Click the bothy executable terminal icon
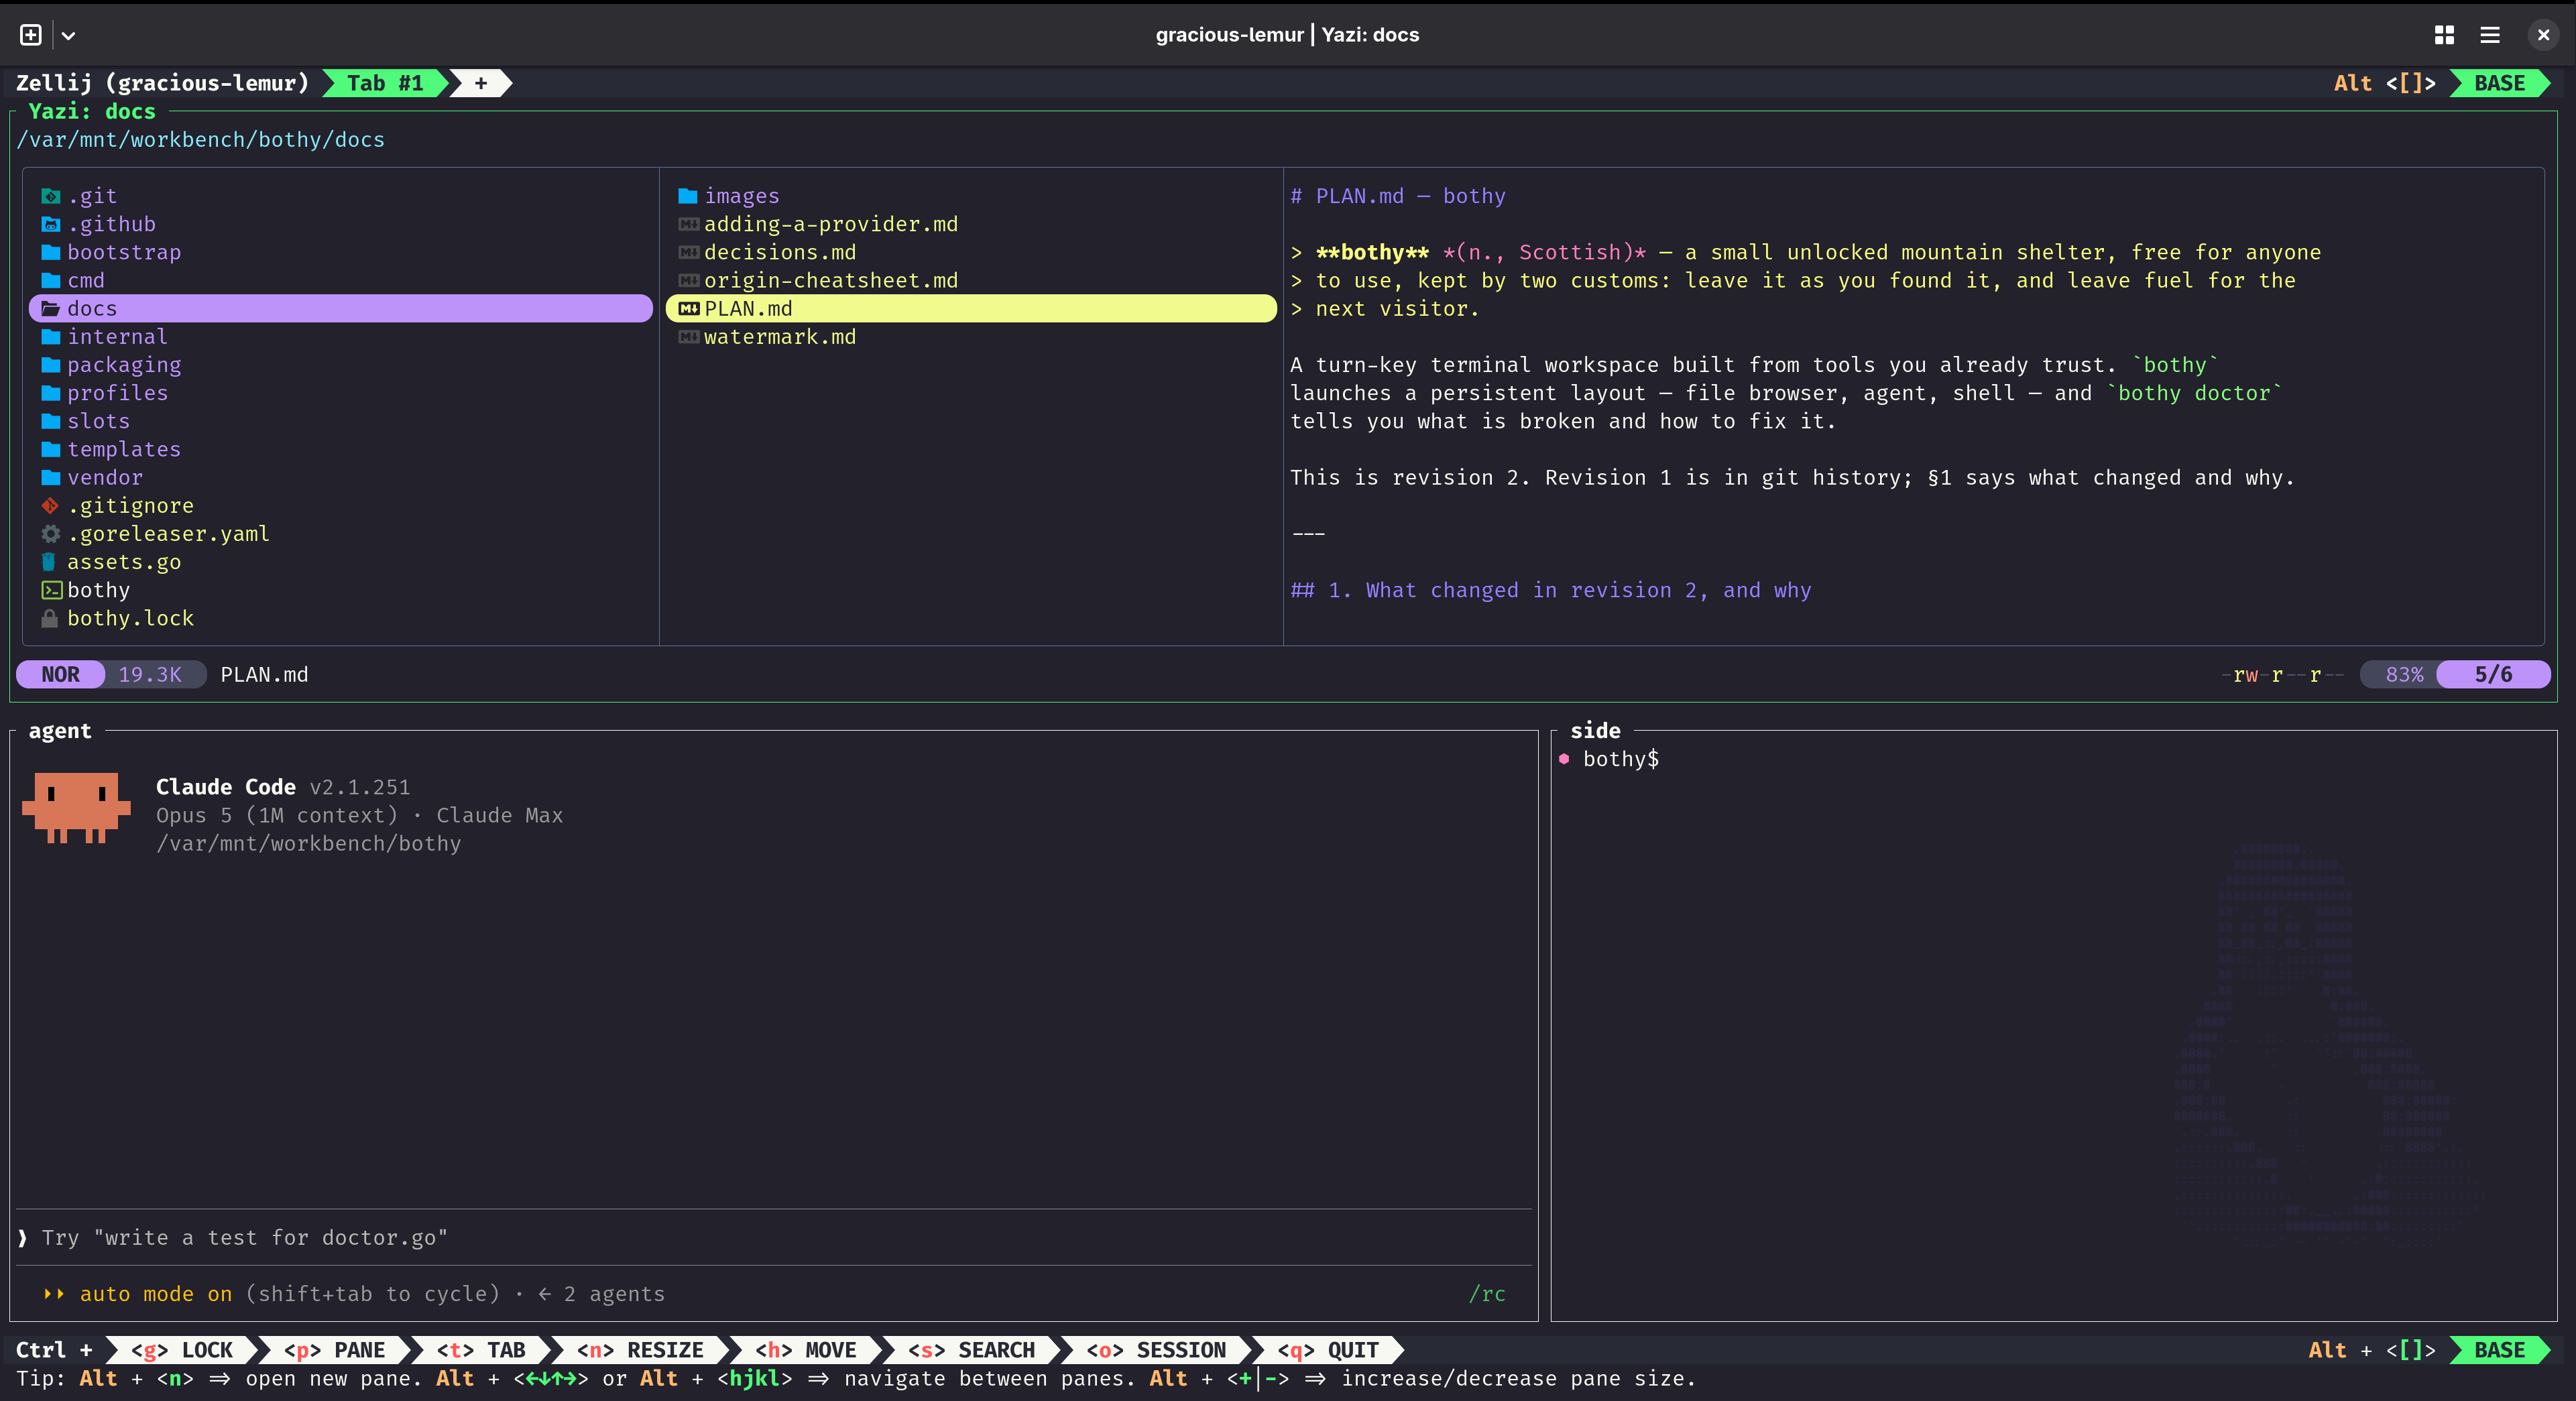2576x1401 pixels. point(51,590)
